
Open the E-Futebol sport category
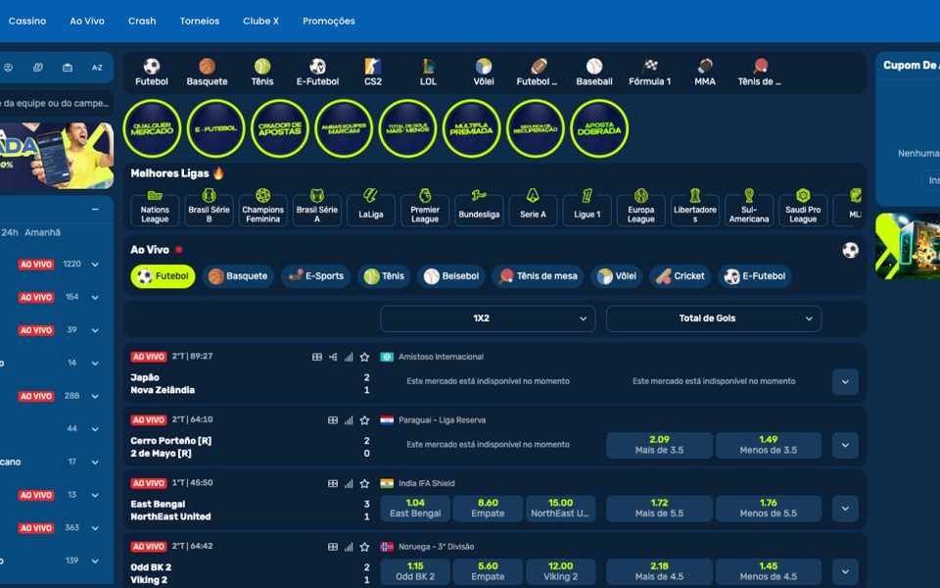pos(317,72)
